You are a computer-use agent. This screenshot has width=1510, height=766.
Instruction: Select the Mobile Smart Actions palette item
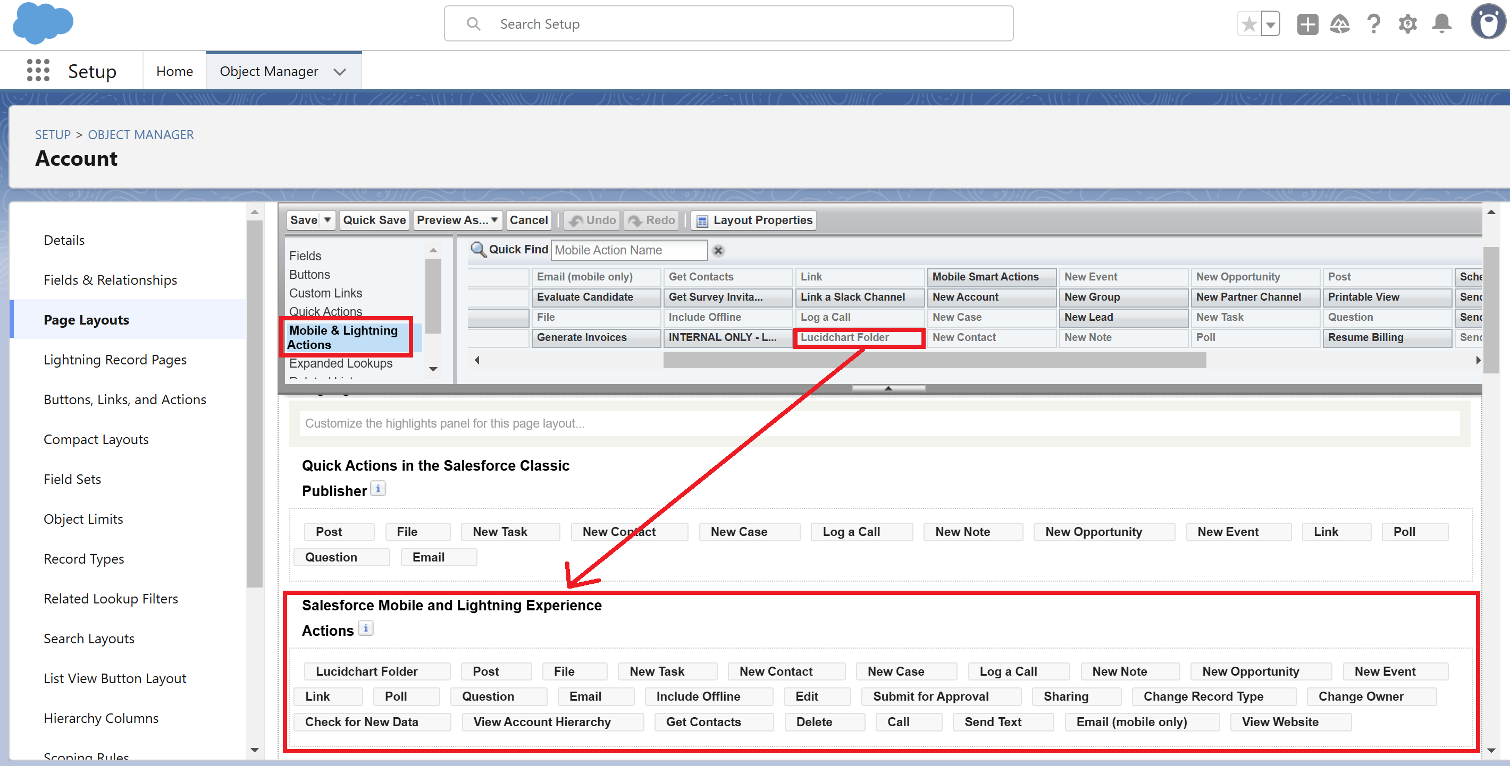991,277
